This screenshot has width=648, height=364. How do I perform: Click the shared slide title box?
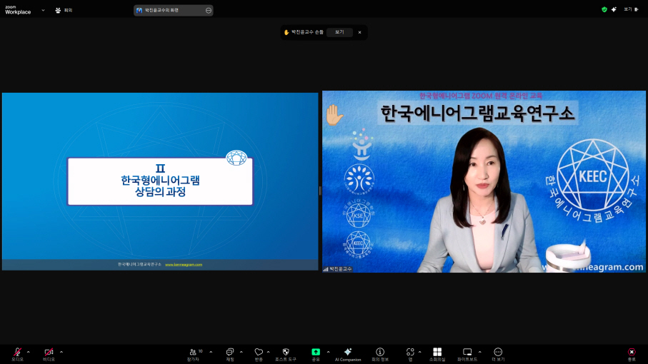point(160,181)
